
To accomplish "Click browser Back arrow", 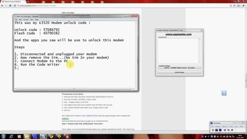I will pyautogui.click(x=2, y=5).
